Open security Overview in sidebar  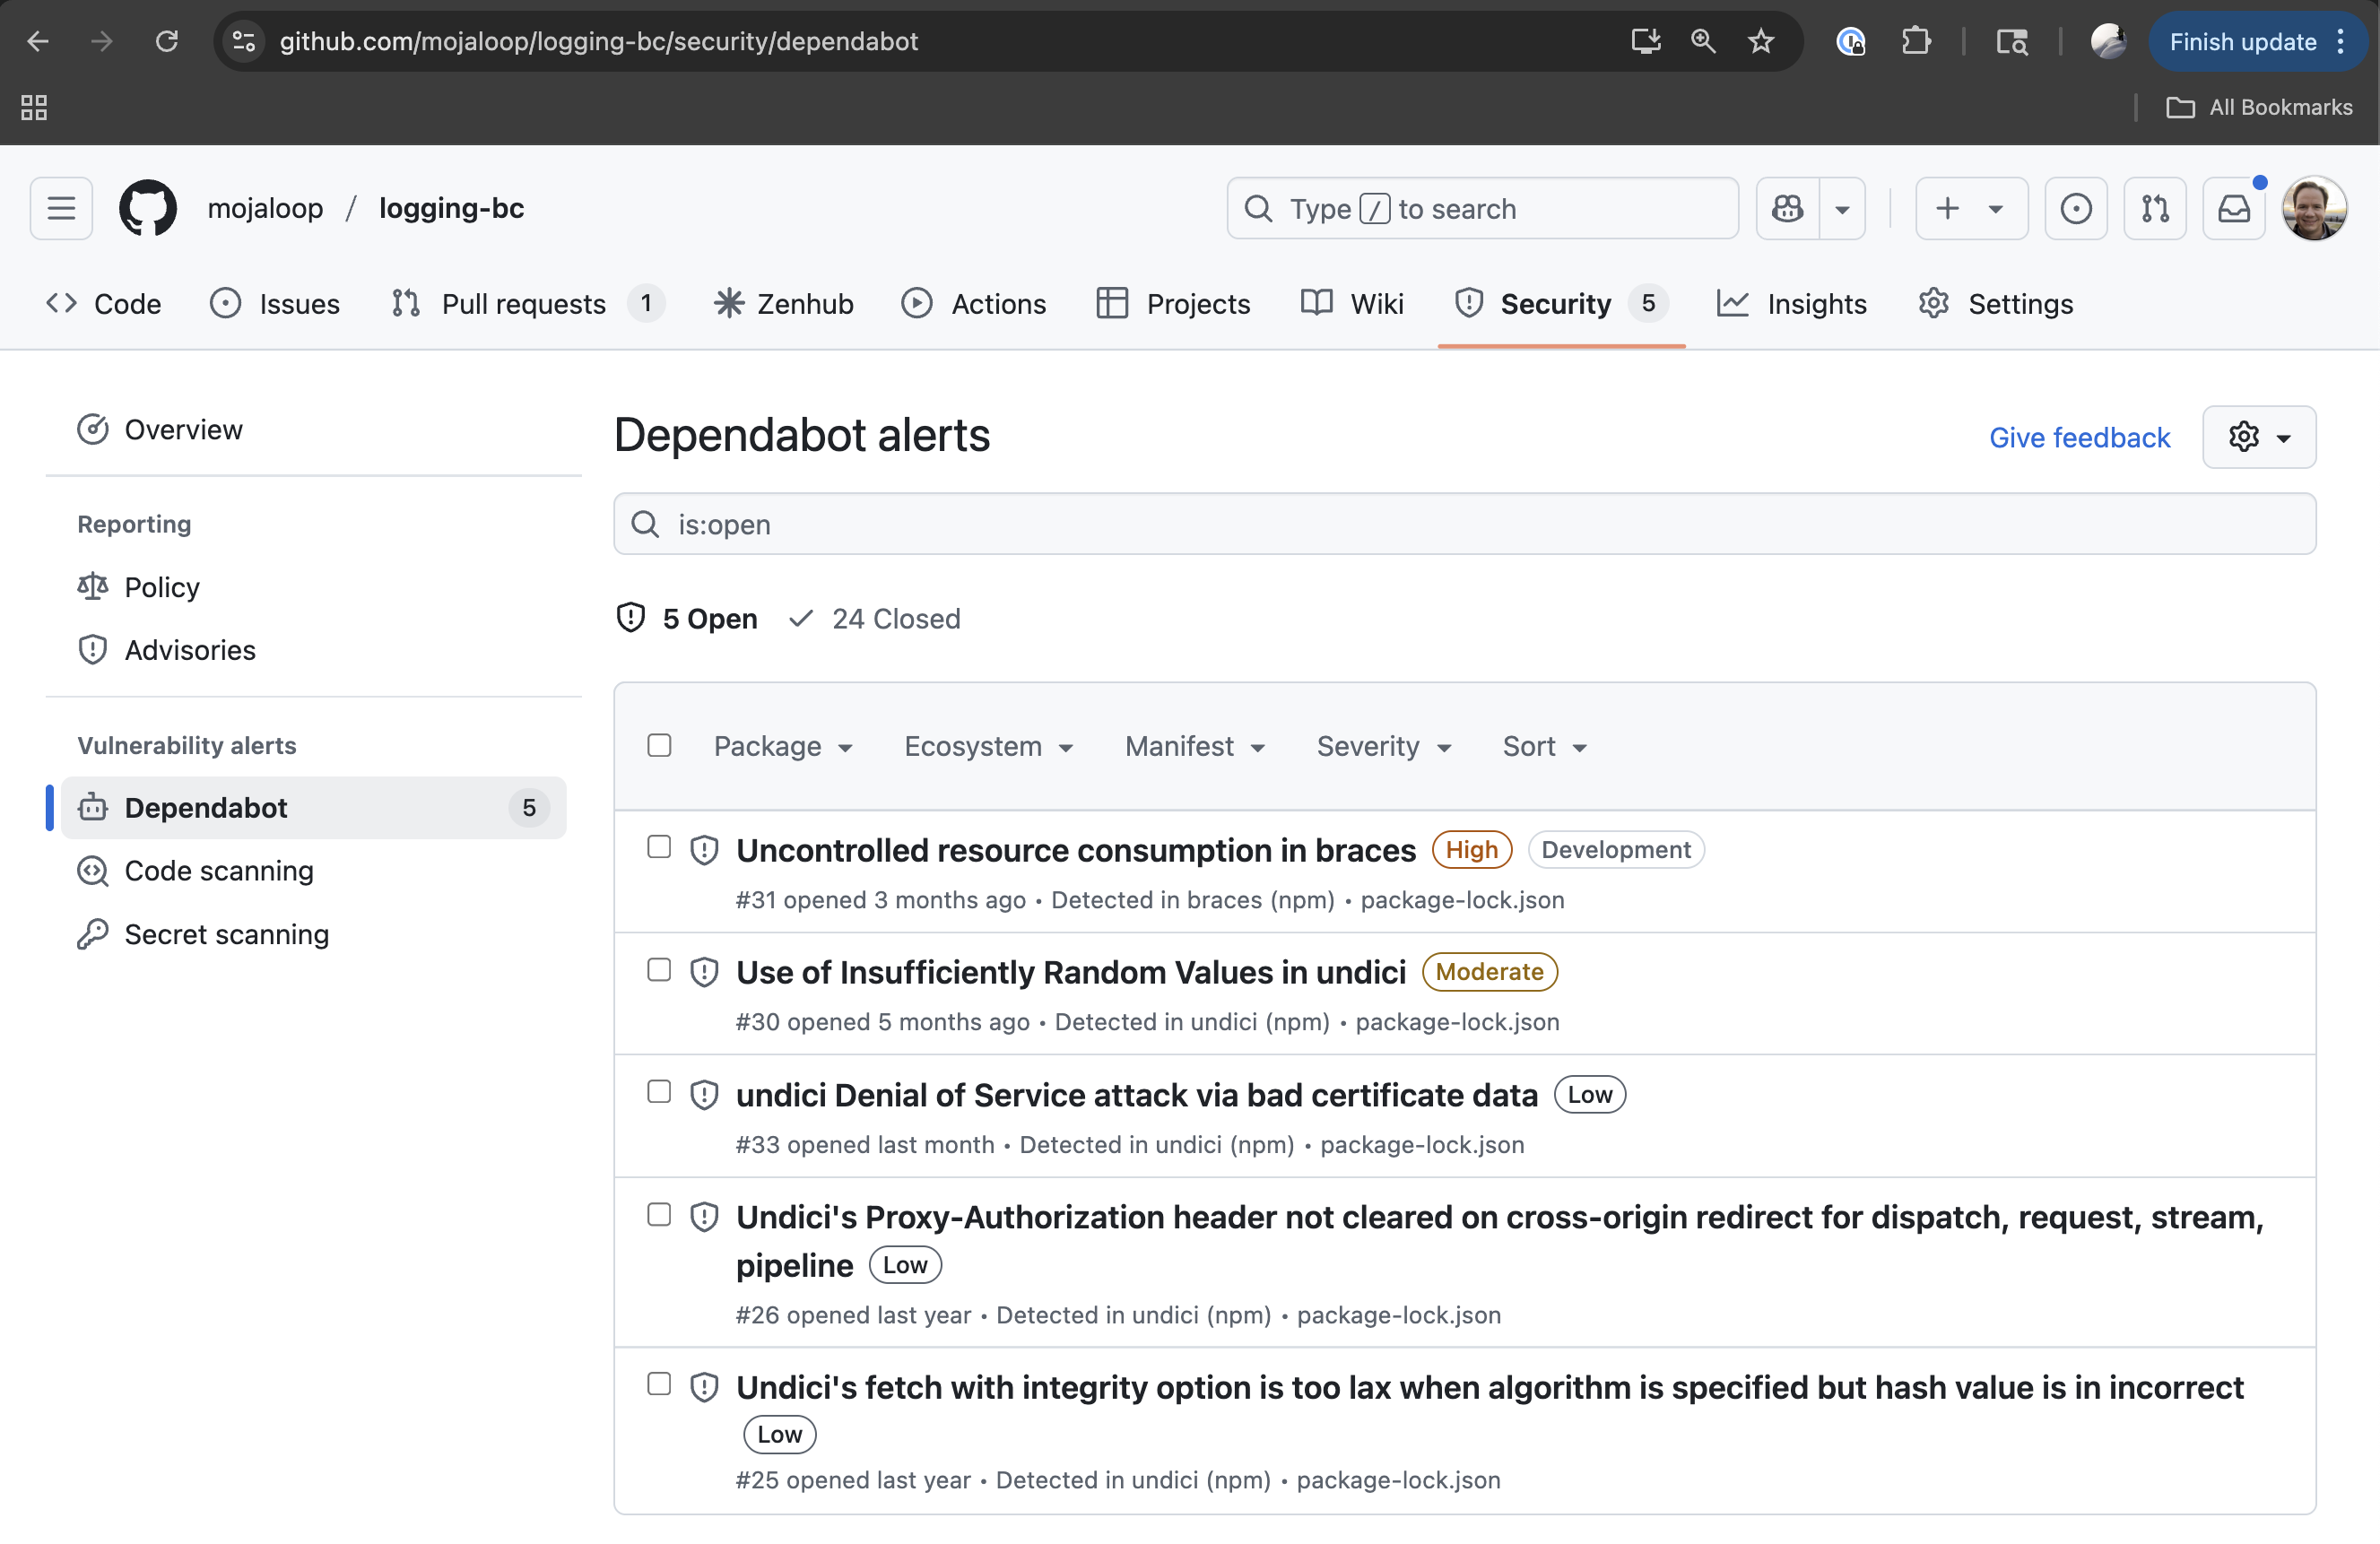[x=314, y=429]
